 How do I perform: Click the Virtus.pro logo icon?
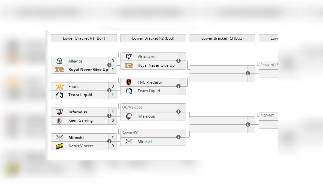(x=129, y=57)
